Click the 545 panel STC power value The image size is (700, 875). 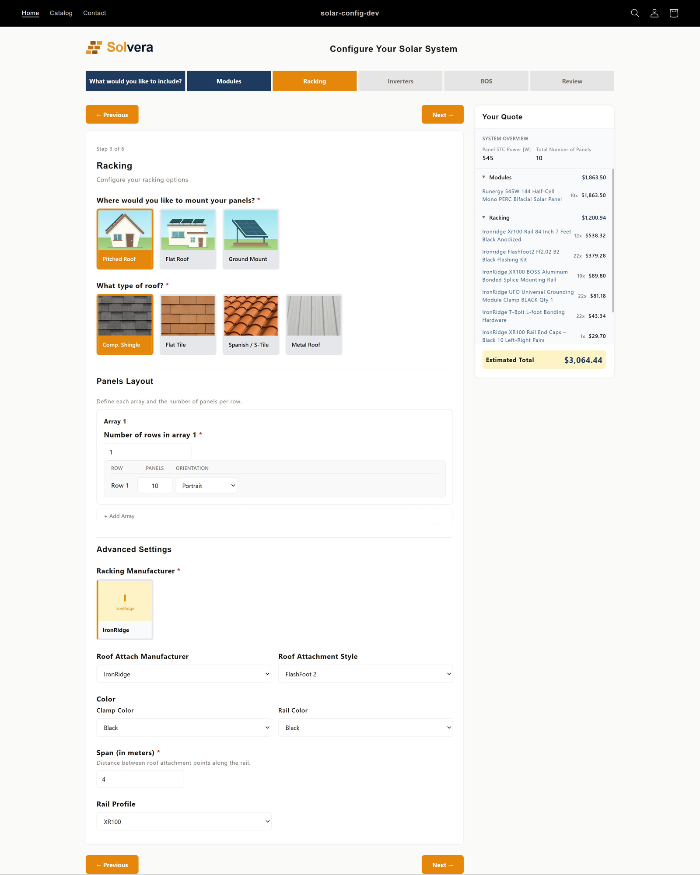488,158
